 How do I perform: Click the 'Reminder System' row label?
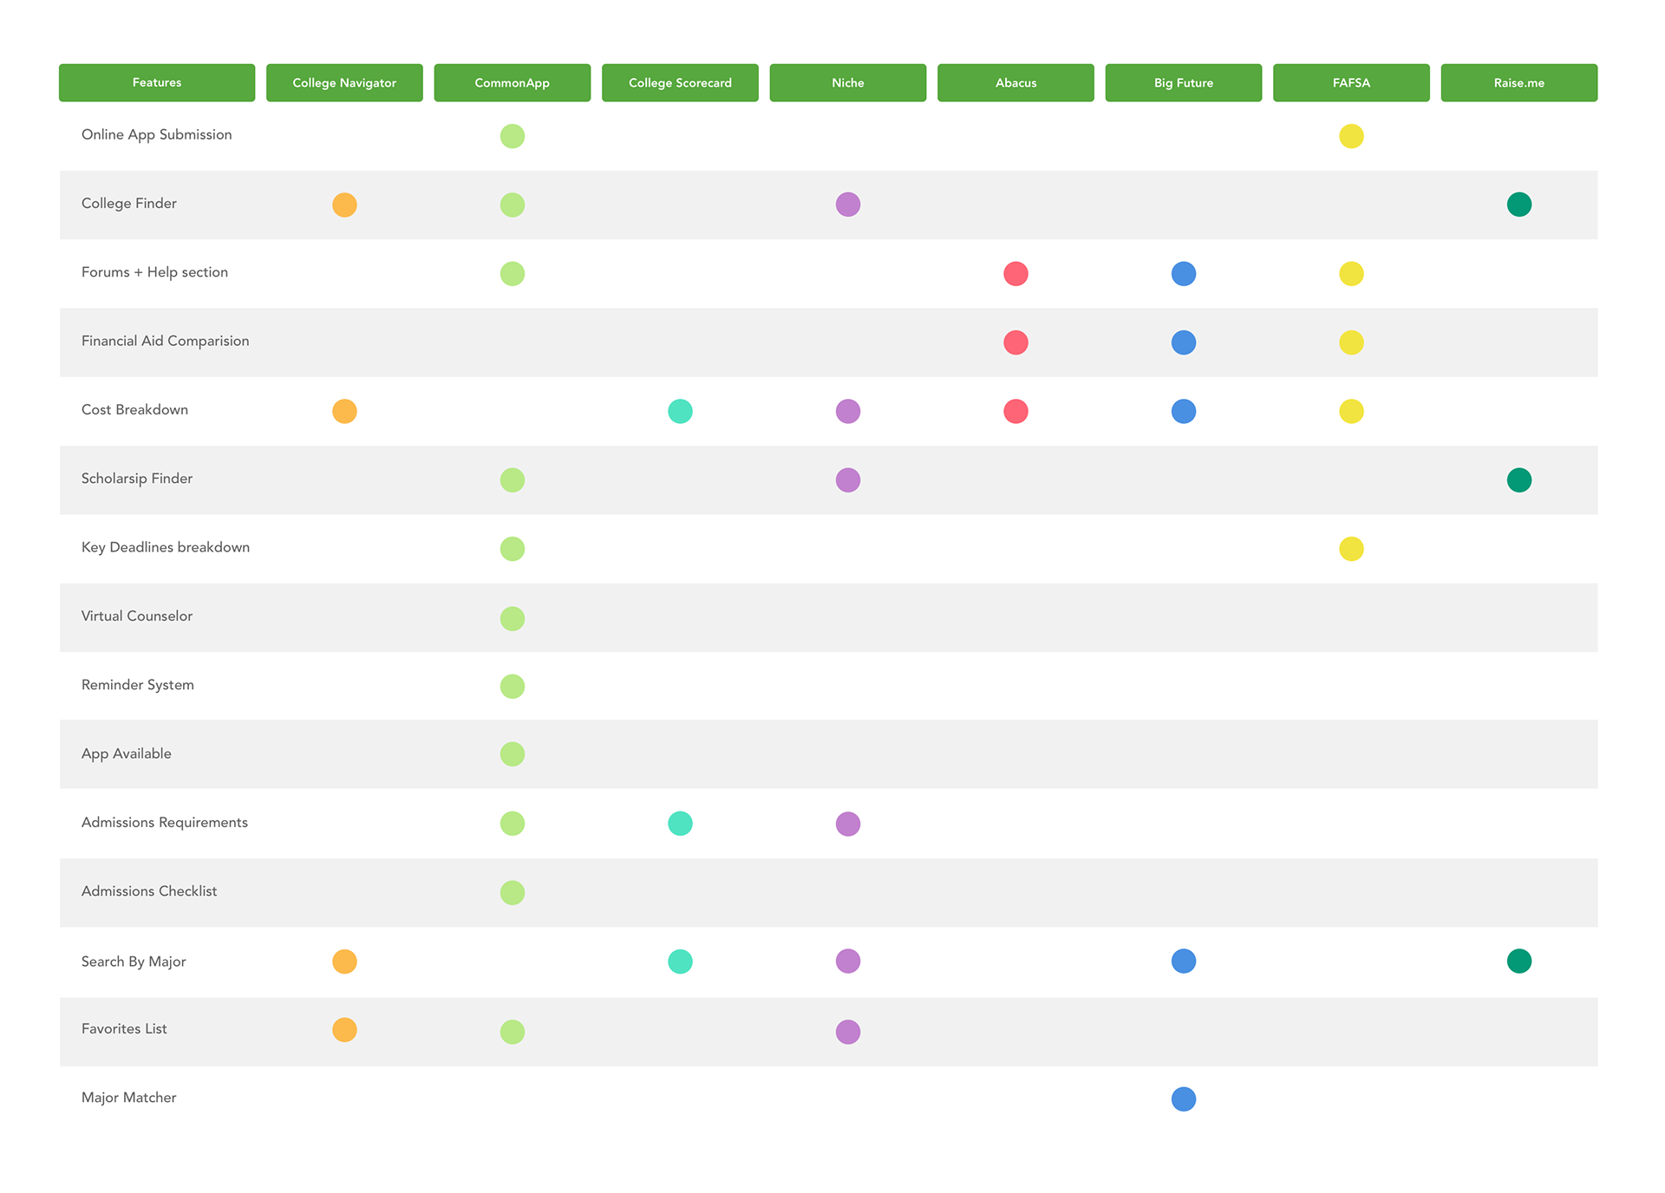[138, 685]
